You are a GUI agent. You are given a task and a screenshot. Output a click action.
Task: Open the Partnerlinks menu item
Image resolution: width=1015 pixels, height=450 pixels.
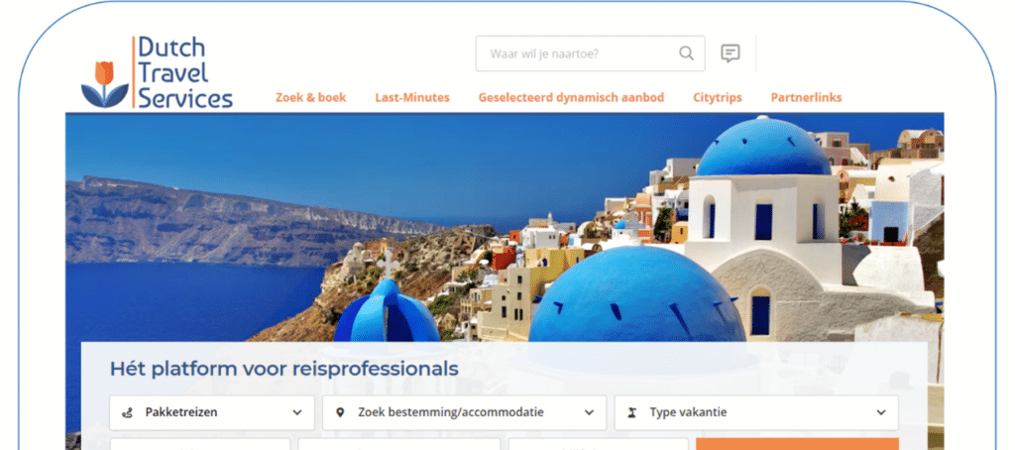click(806, 98)
